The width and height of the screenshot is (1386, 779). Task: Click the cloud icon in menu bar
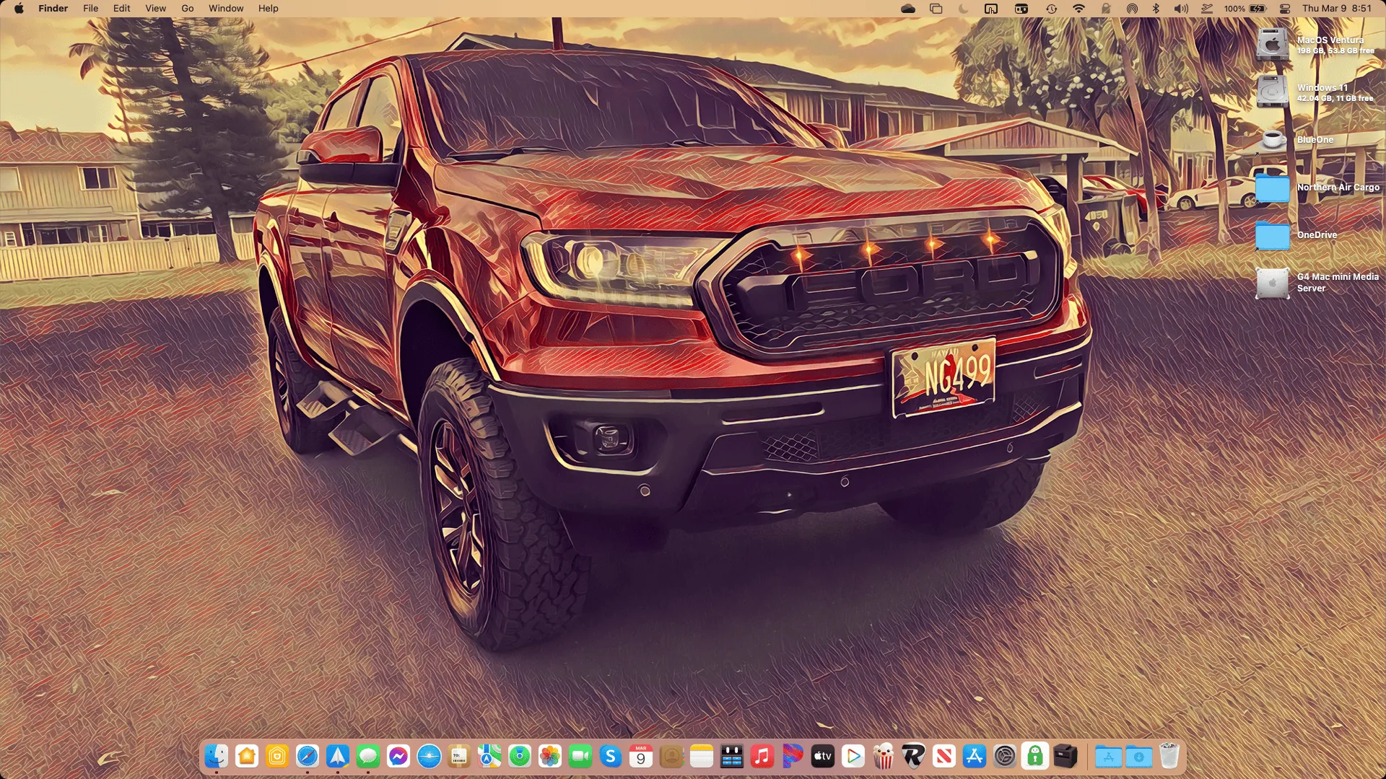(908, 9)
